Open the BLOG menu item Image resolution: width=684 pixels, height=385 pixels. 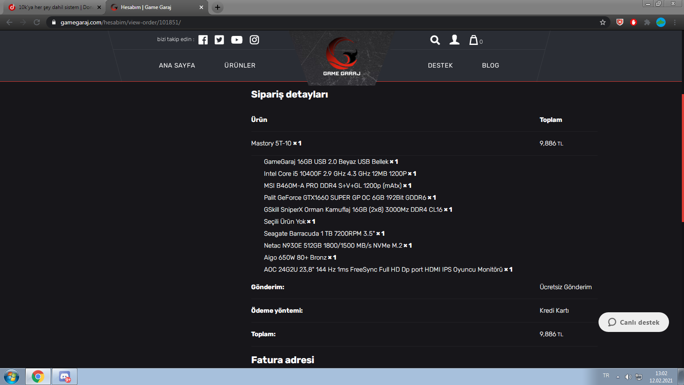491,65
